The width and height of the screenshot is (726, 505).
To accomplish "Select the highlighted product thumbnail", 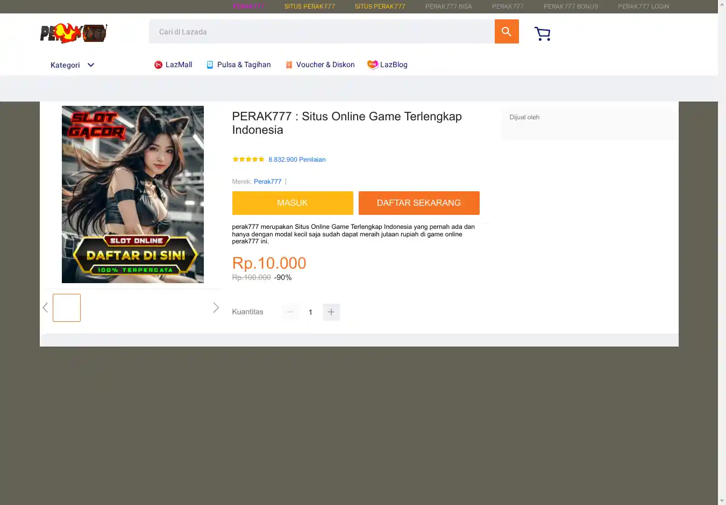I will 67,308.
